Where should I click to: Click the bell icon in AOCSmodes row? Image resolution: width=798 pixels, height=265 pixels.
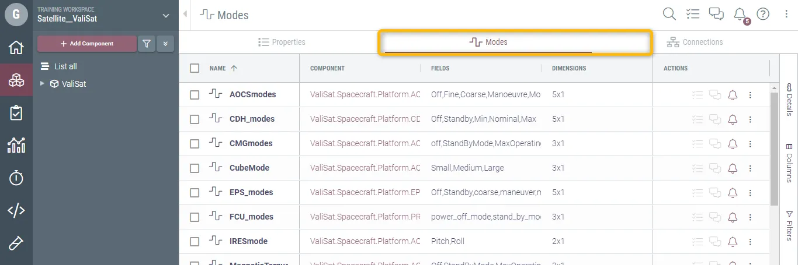point(733,95)
